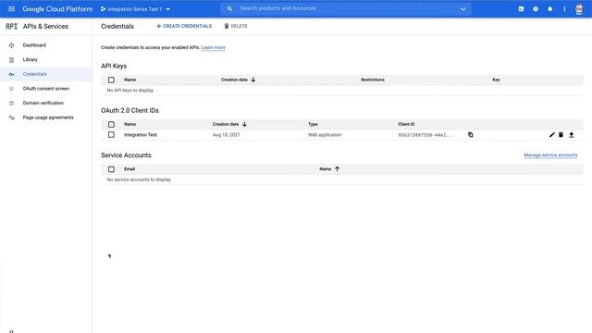Click the API logo beside APIs & Services
Viewport: 592px width, 333px height.
tap(11, 26)
